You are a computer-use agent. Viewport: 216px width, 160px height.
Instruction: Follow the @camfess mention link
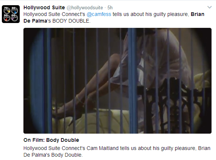(99, 14)
